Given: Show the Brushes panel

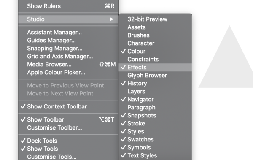Looking at the screenshot, I should coord(155,35).
